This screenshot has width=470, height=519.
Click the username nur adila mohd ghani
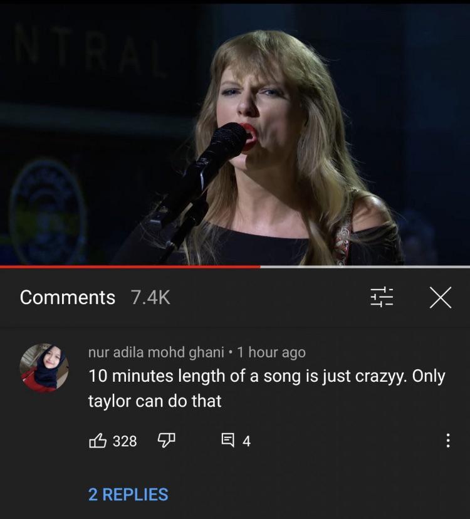pos(156,352)
